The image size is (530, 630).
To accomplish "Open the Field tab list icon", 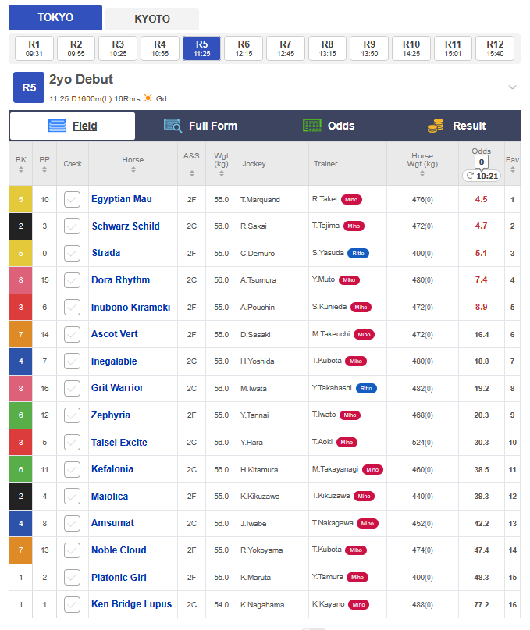I will (57, 126).
